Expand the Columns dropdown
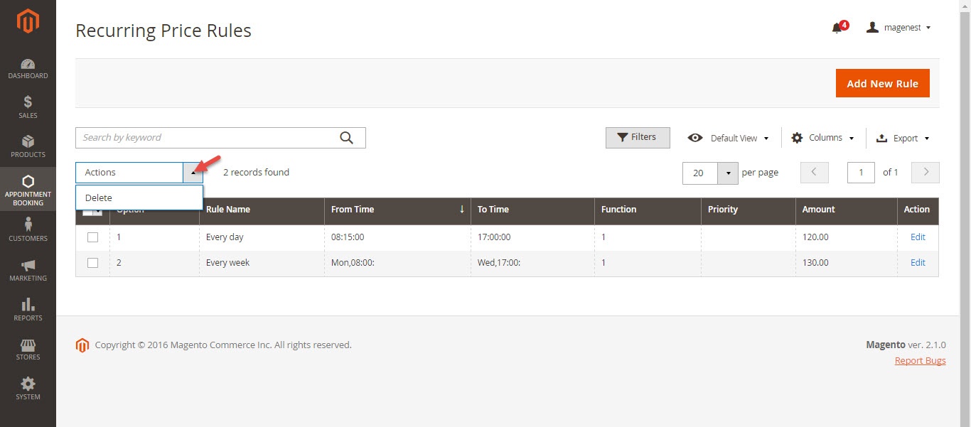Viewport: 971px width, 427px height. pyautogui.click(x=823, y=138)
